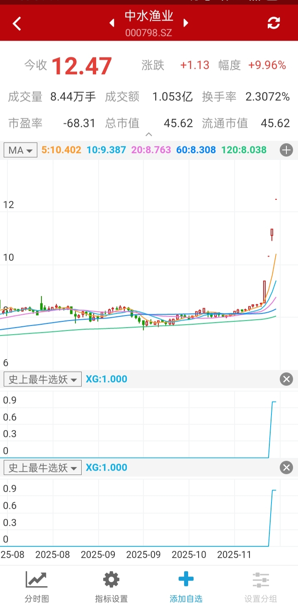Image resolution: width=298 pixels, height=604 pixels.
Task: Click the 中水渔业 stock title
Action: 149,17
